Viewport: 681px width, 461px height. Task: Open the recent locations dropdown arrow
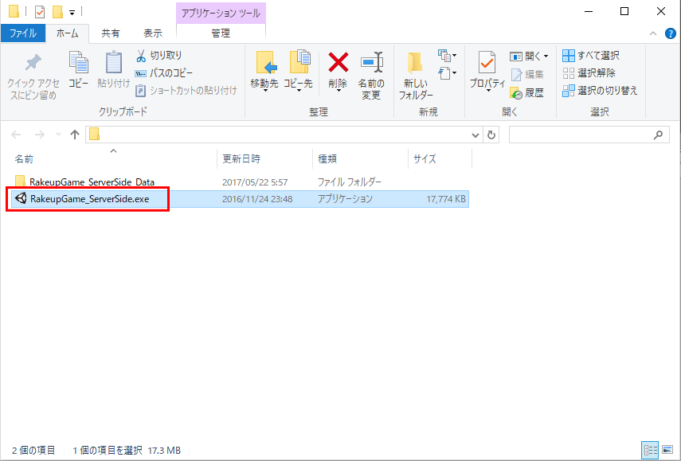tap(58, 135)
